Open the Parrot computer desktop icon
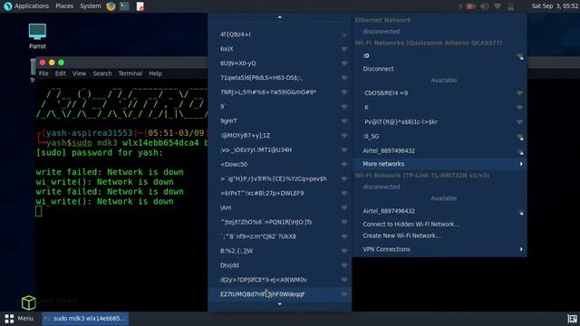580x326 pixels. tap(37, 36)
